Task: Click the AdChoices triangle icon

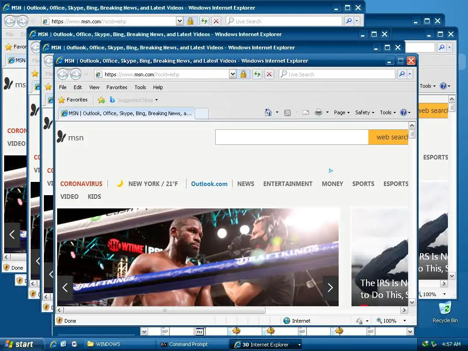Action: [x=331, y=171]
